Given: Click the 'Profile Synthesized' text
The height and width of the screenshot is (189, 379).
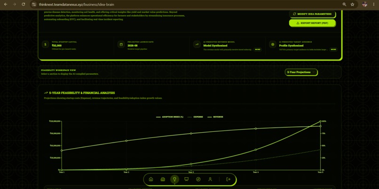Looking at the screenshot, I should point(291,45).
